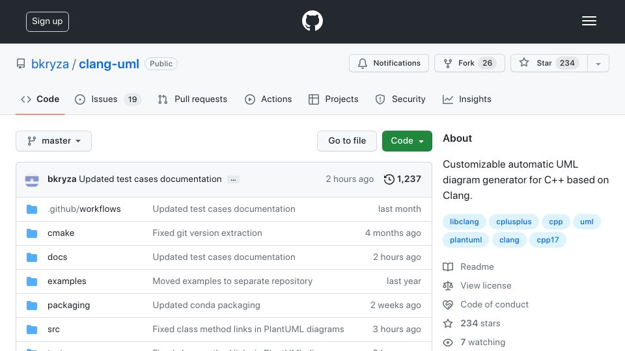Screen dimensions: 625x351
Task: Expand the Star lists dropdown arrow
Action: point(598,64)
